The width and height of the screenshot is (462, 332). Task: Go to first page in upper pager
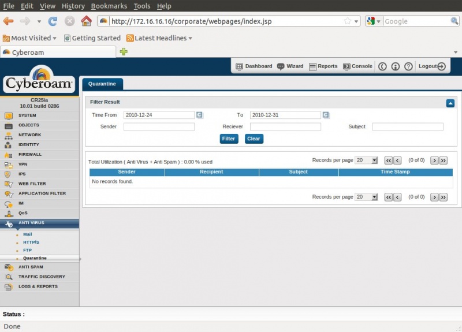coord(388,161)
